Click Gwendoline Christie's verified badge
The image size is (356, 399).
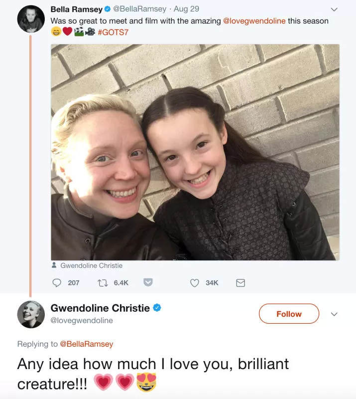tap(156, 308)
